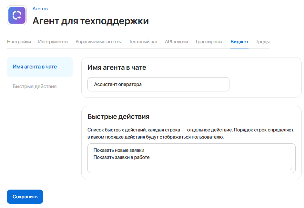304x208 pixels.
Task: Switch to the Инструменты tab
Action: tap(53, 42)
